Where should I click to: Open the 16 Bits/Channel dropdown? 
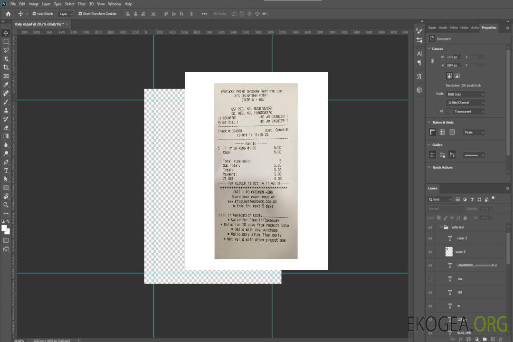465,103
